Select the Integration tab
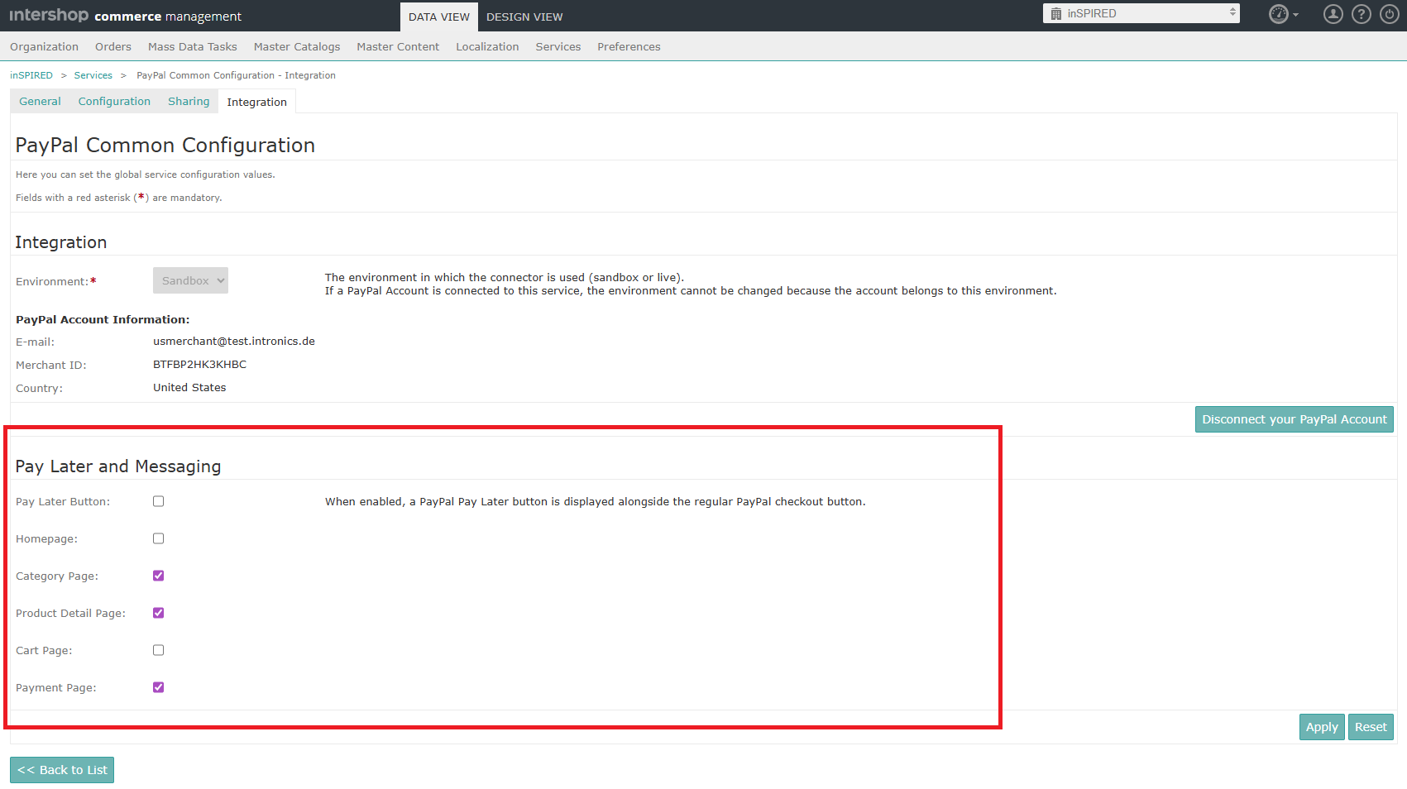 257,102
